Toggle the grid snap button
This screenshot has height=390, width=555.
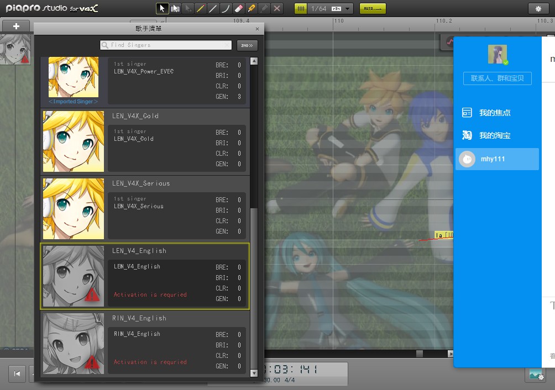click(x=301, y=8)
